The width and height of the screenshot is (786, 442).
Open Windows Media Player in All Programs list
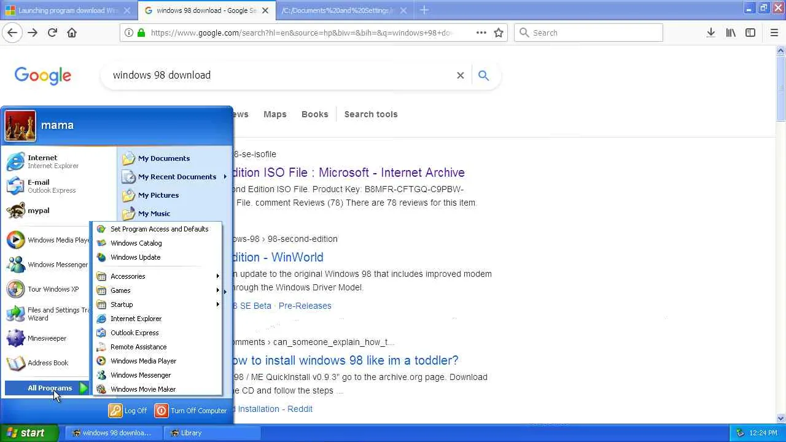[157, 361]
